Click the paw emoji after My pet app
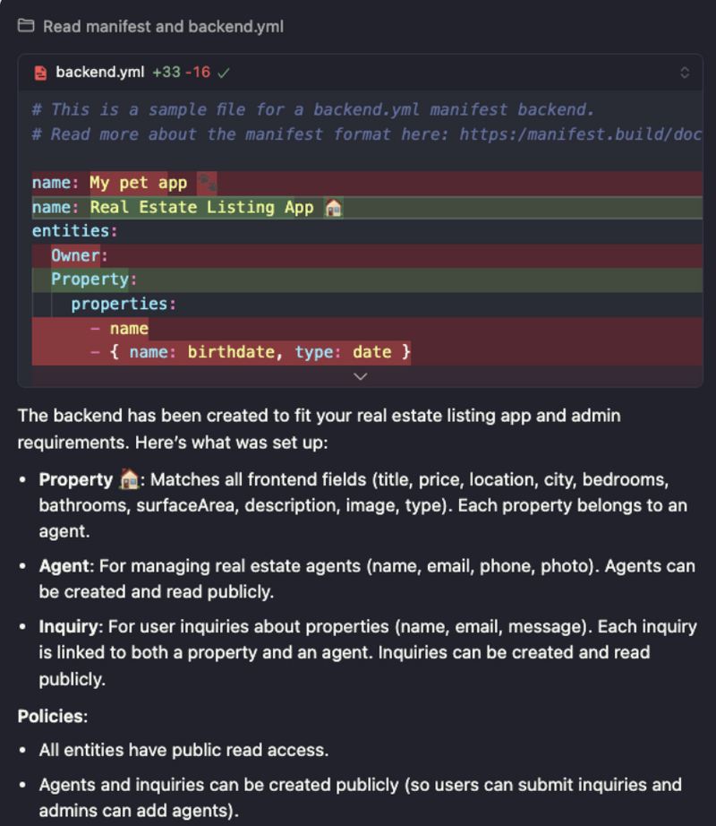This screenshot has width=716, height=826. (208, 183)
